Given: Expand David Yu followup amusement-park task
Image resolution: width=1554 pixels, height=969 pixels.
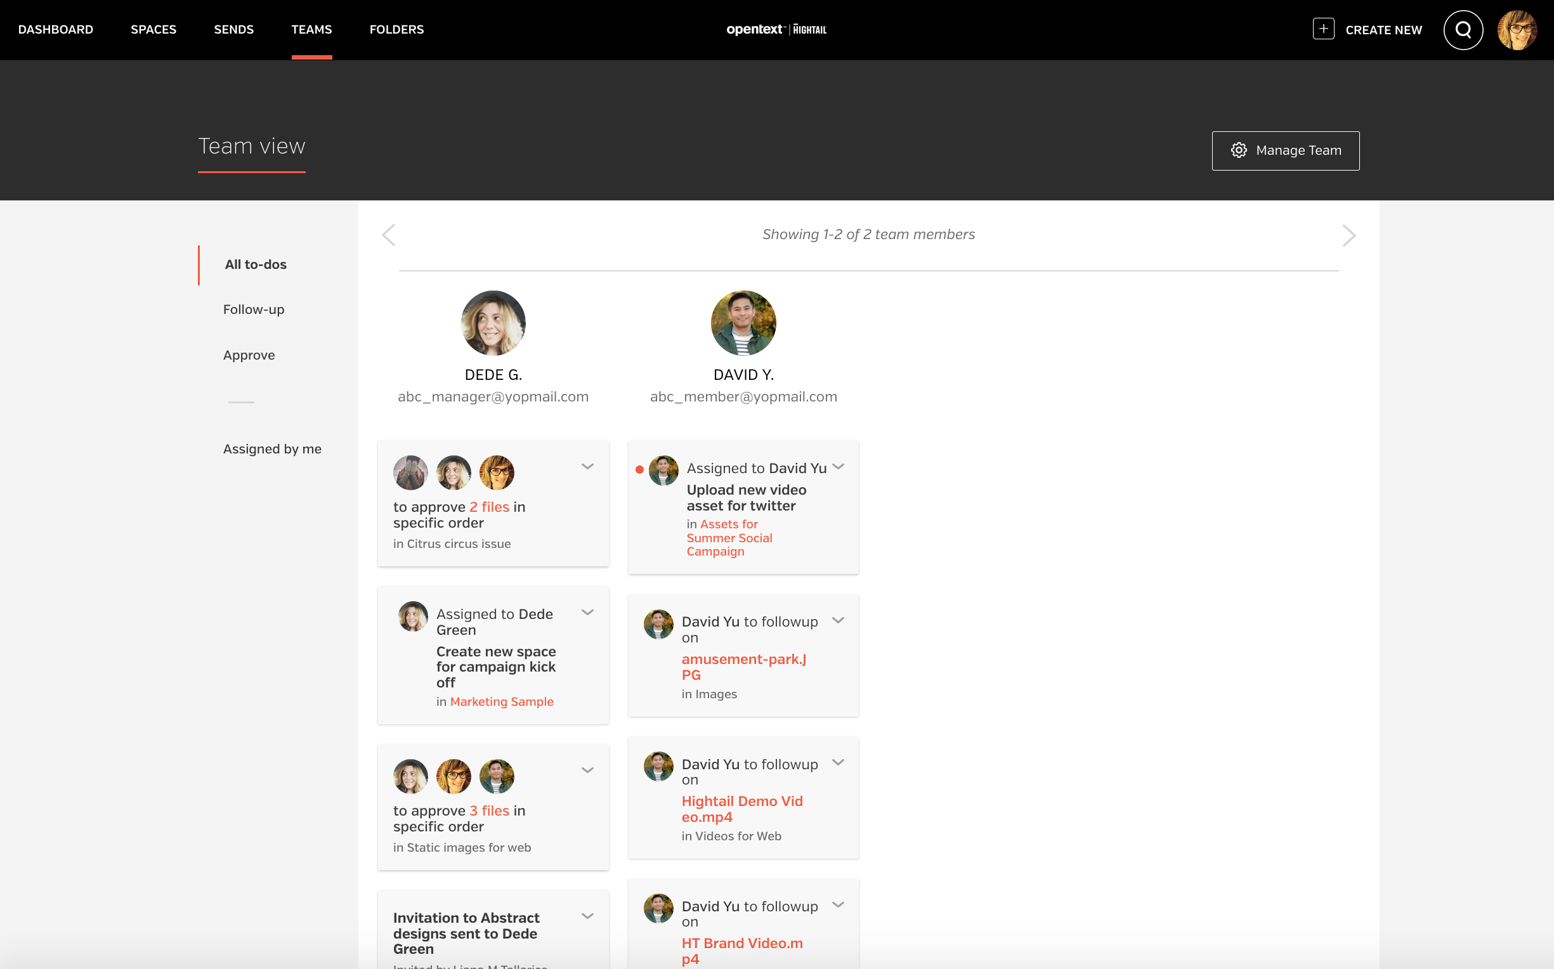Looking at the screenshot, I should [x=839, y=618].
